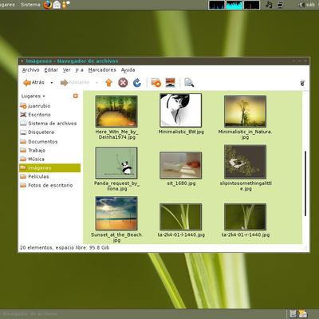319x319 pixels.
Task: Click the Adelante forward arrow
Action: click(75, 83)
